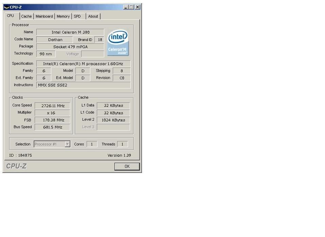The height and width of the screenshot is (237, 325).
Task: Click the Brand ID value 18
Action: 100,40
